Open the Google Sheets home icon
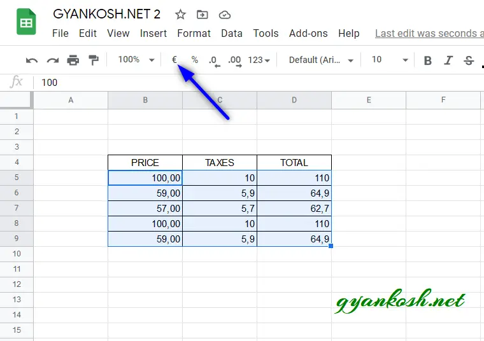Viewport: 484px width, 341px height. 26,22
